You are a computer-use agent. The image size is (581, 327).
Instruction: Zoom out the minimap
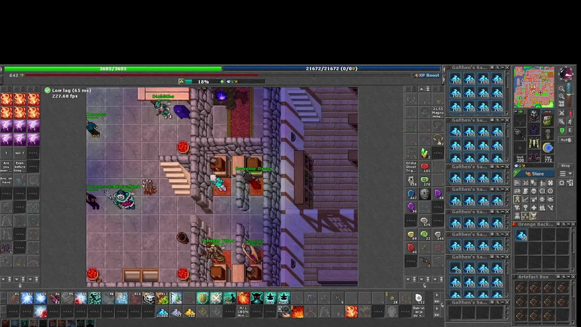click(x=562, y=89)
